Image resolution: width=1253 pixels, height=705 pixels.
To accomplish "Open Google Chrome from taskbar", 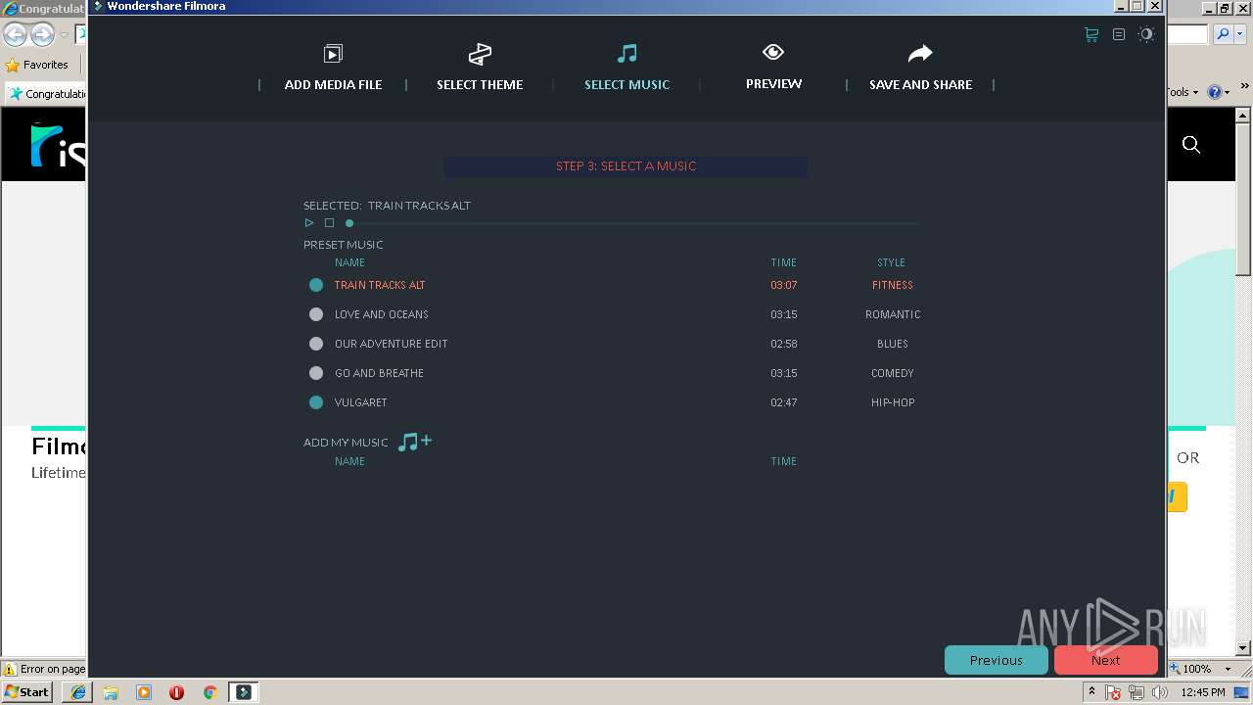I will point(209,692).
